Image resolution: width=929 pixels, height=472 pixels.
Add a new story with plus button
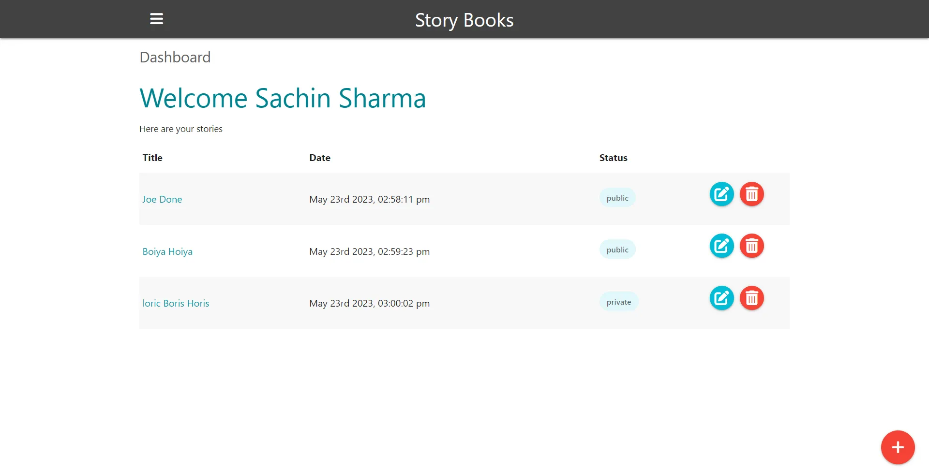[x=898, y=447]
